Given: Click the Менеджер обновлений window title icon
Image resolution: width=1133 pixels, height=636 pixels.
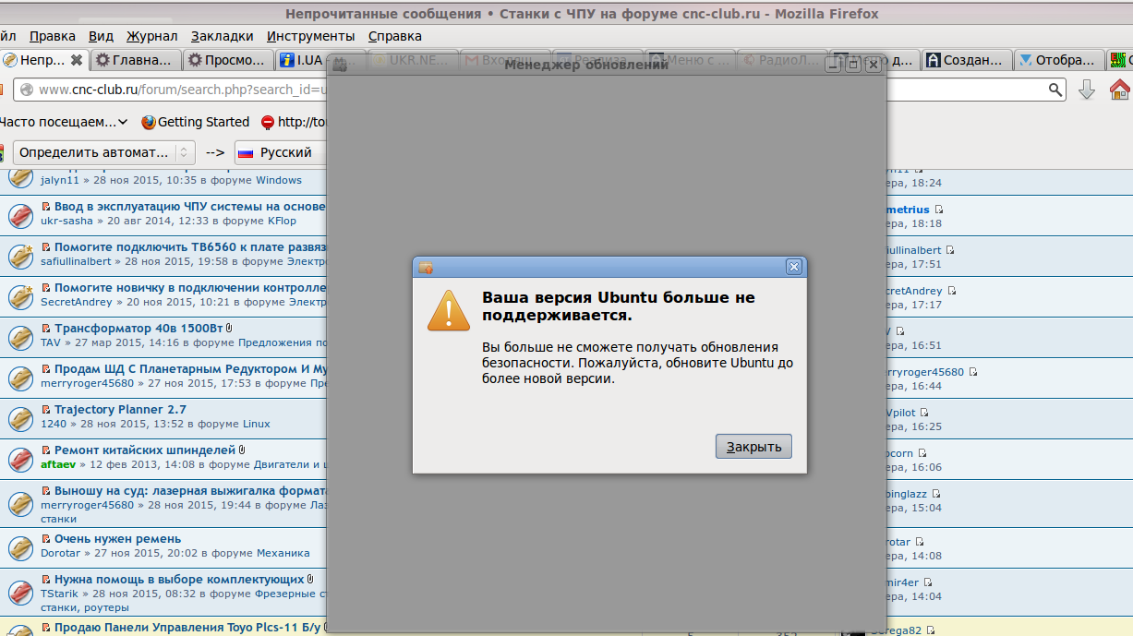Looking at the screenshot, I should [339, 66].
